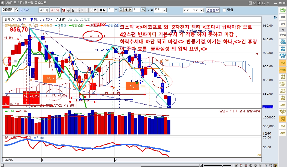Open the chart-save icon with X mark
Image resolution: width=287 pixels, height=167 pixels.
(266, 165)
